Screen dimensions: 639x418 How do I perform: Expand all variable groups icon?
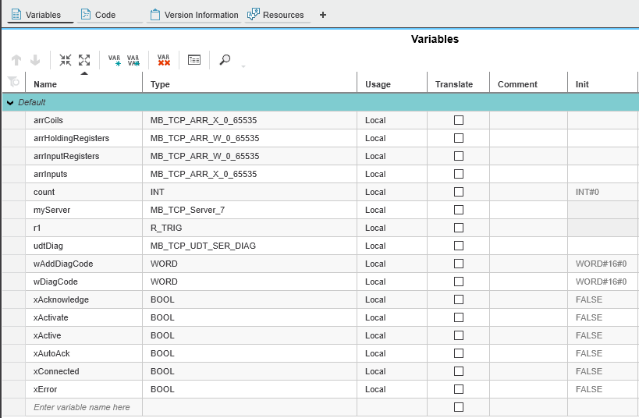pos(84,60)
